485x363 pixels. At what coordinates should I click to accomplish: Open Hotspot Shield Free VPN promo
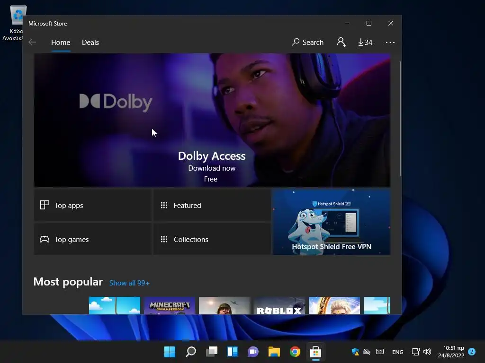331,222
